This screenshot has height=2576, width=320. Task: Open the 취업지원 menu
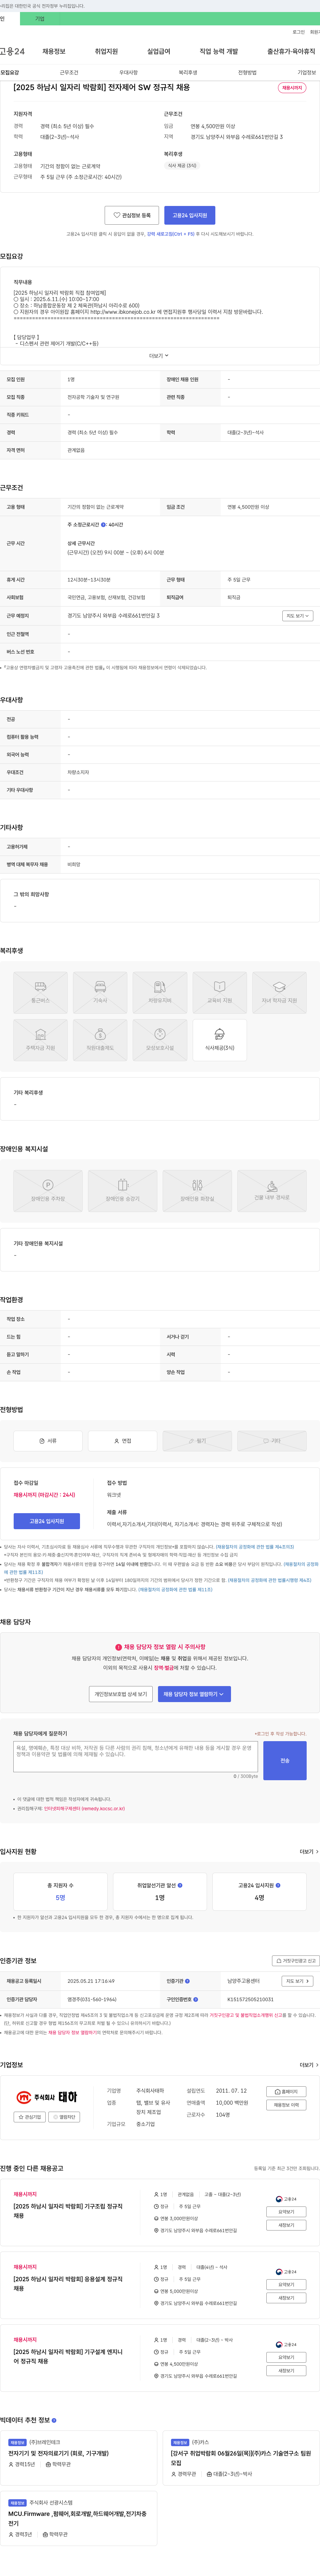(106, 51)
